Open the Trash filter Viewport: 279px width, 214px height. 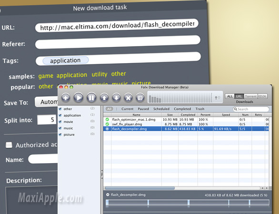(x=200, y=109)
